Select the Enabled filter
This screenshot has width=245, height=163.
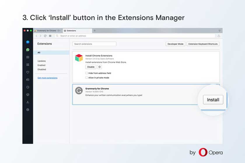coord(41,65)
